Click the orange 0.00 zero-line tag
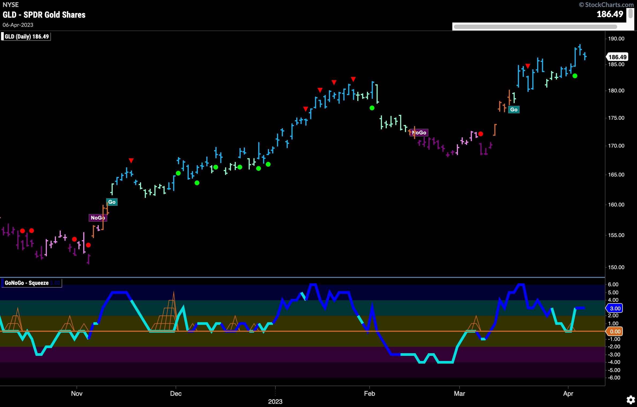Image resolution: width=637 pixels, height=407 pixels. click(x=615, y=331)
